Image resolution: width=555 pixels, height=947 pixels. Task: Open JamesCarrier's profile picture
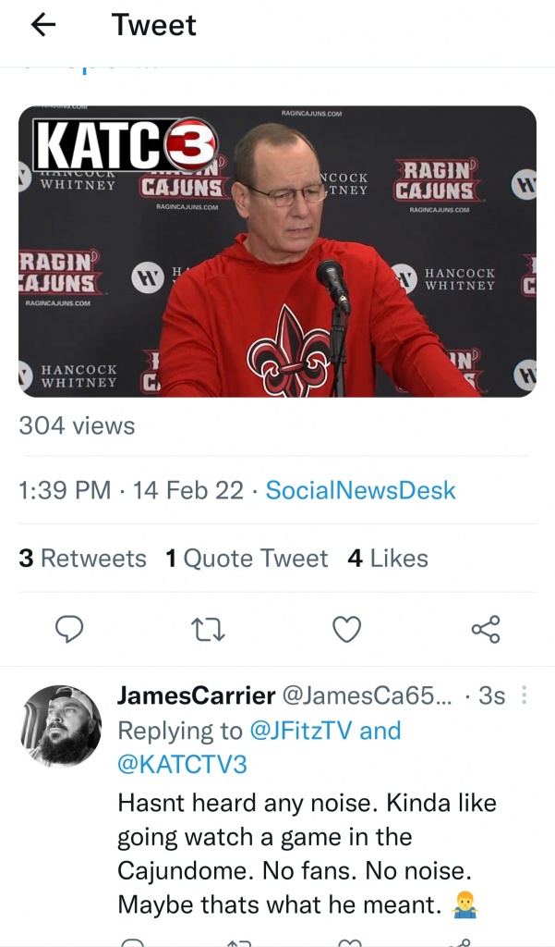61,726
